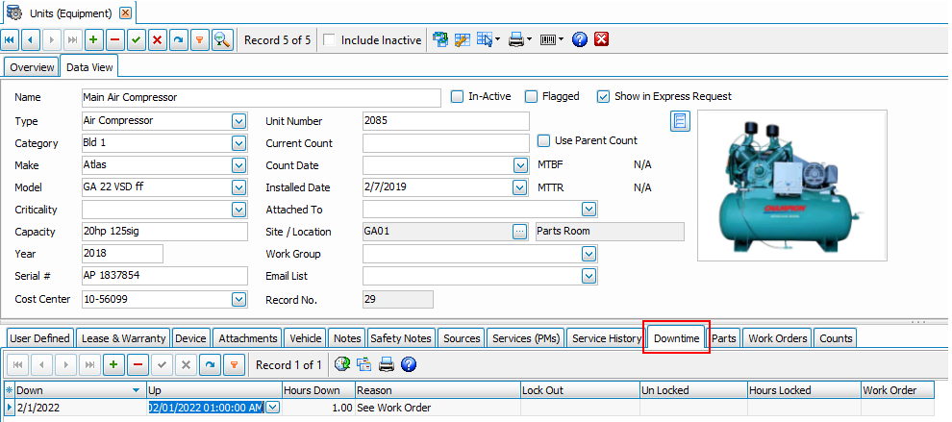Click the air compressor image

pyautogui.click(x=791, y=186)
